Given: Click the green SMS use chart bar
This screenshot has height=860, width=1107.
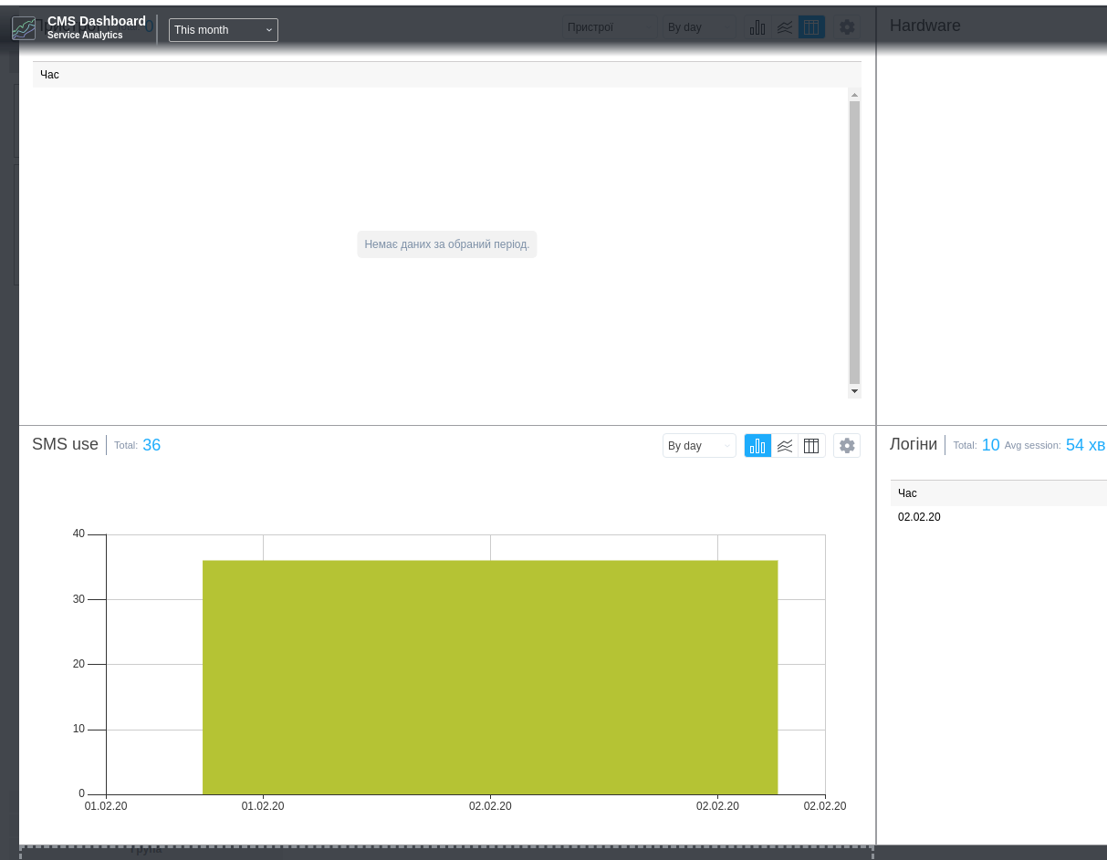Looking at the screenshot, I should click(x=490, y=677).
